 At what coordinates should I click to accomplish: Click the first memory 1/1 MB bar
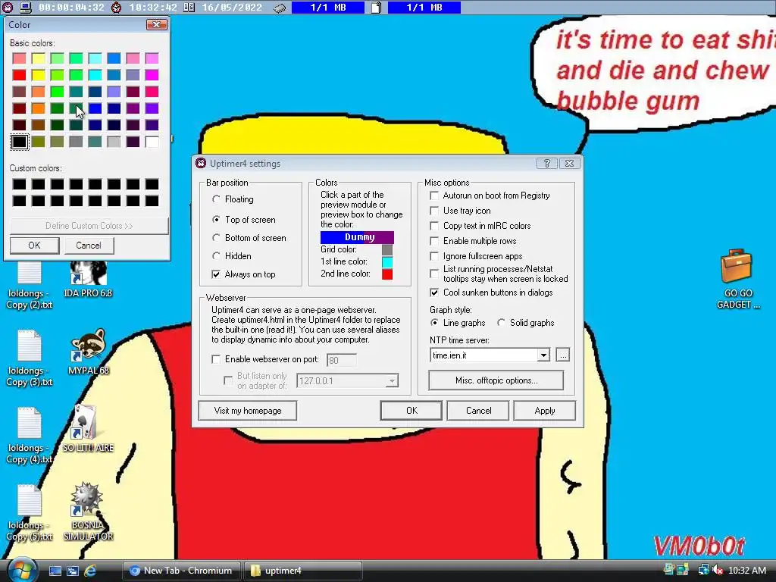328,8
